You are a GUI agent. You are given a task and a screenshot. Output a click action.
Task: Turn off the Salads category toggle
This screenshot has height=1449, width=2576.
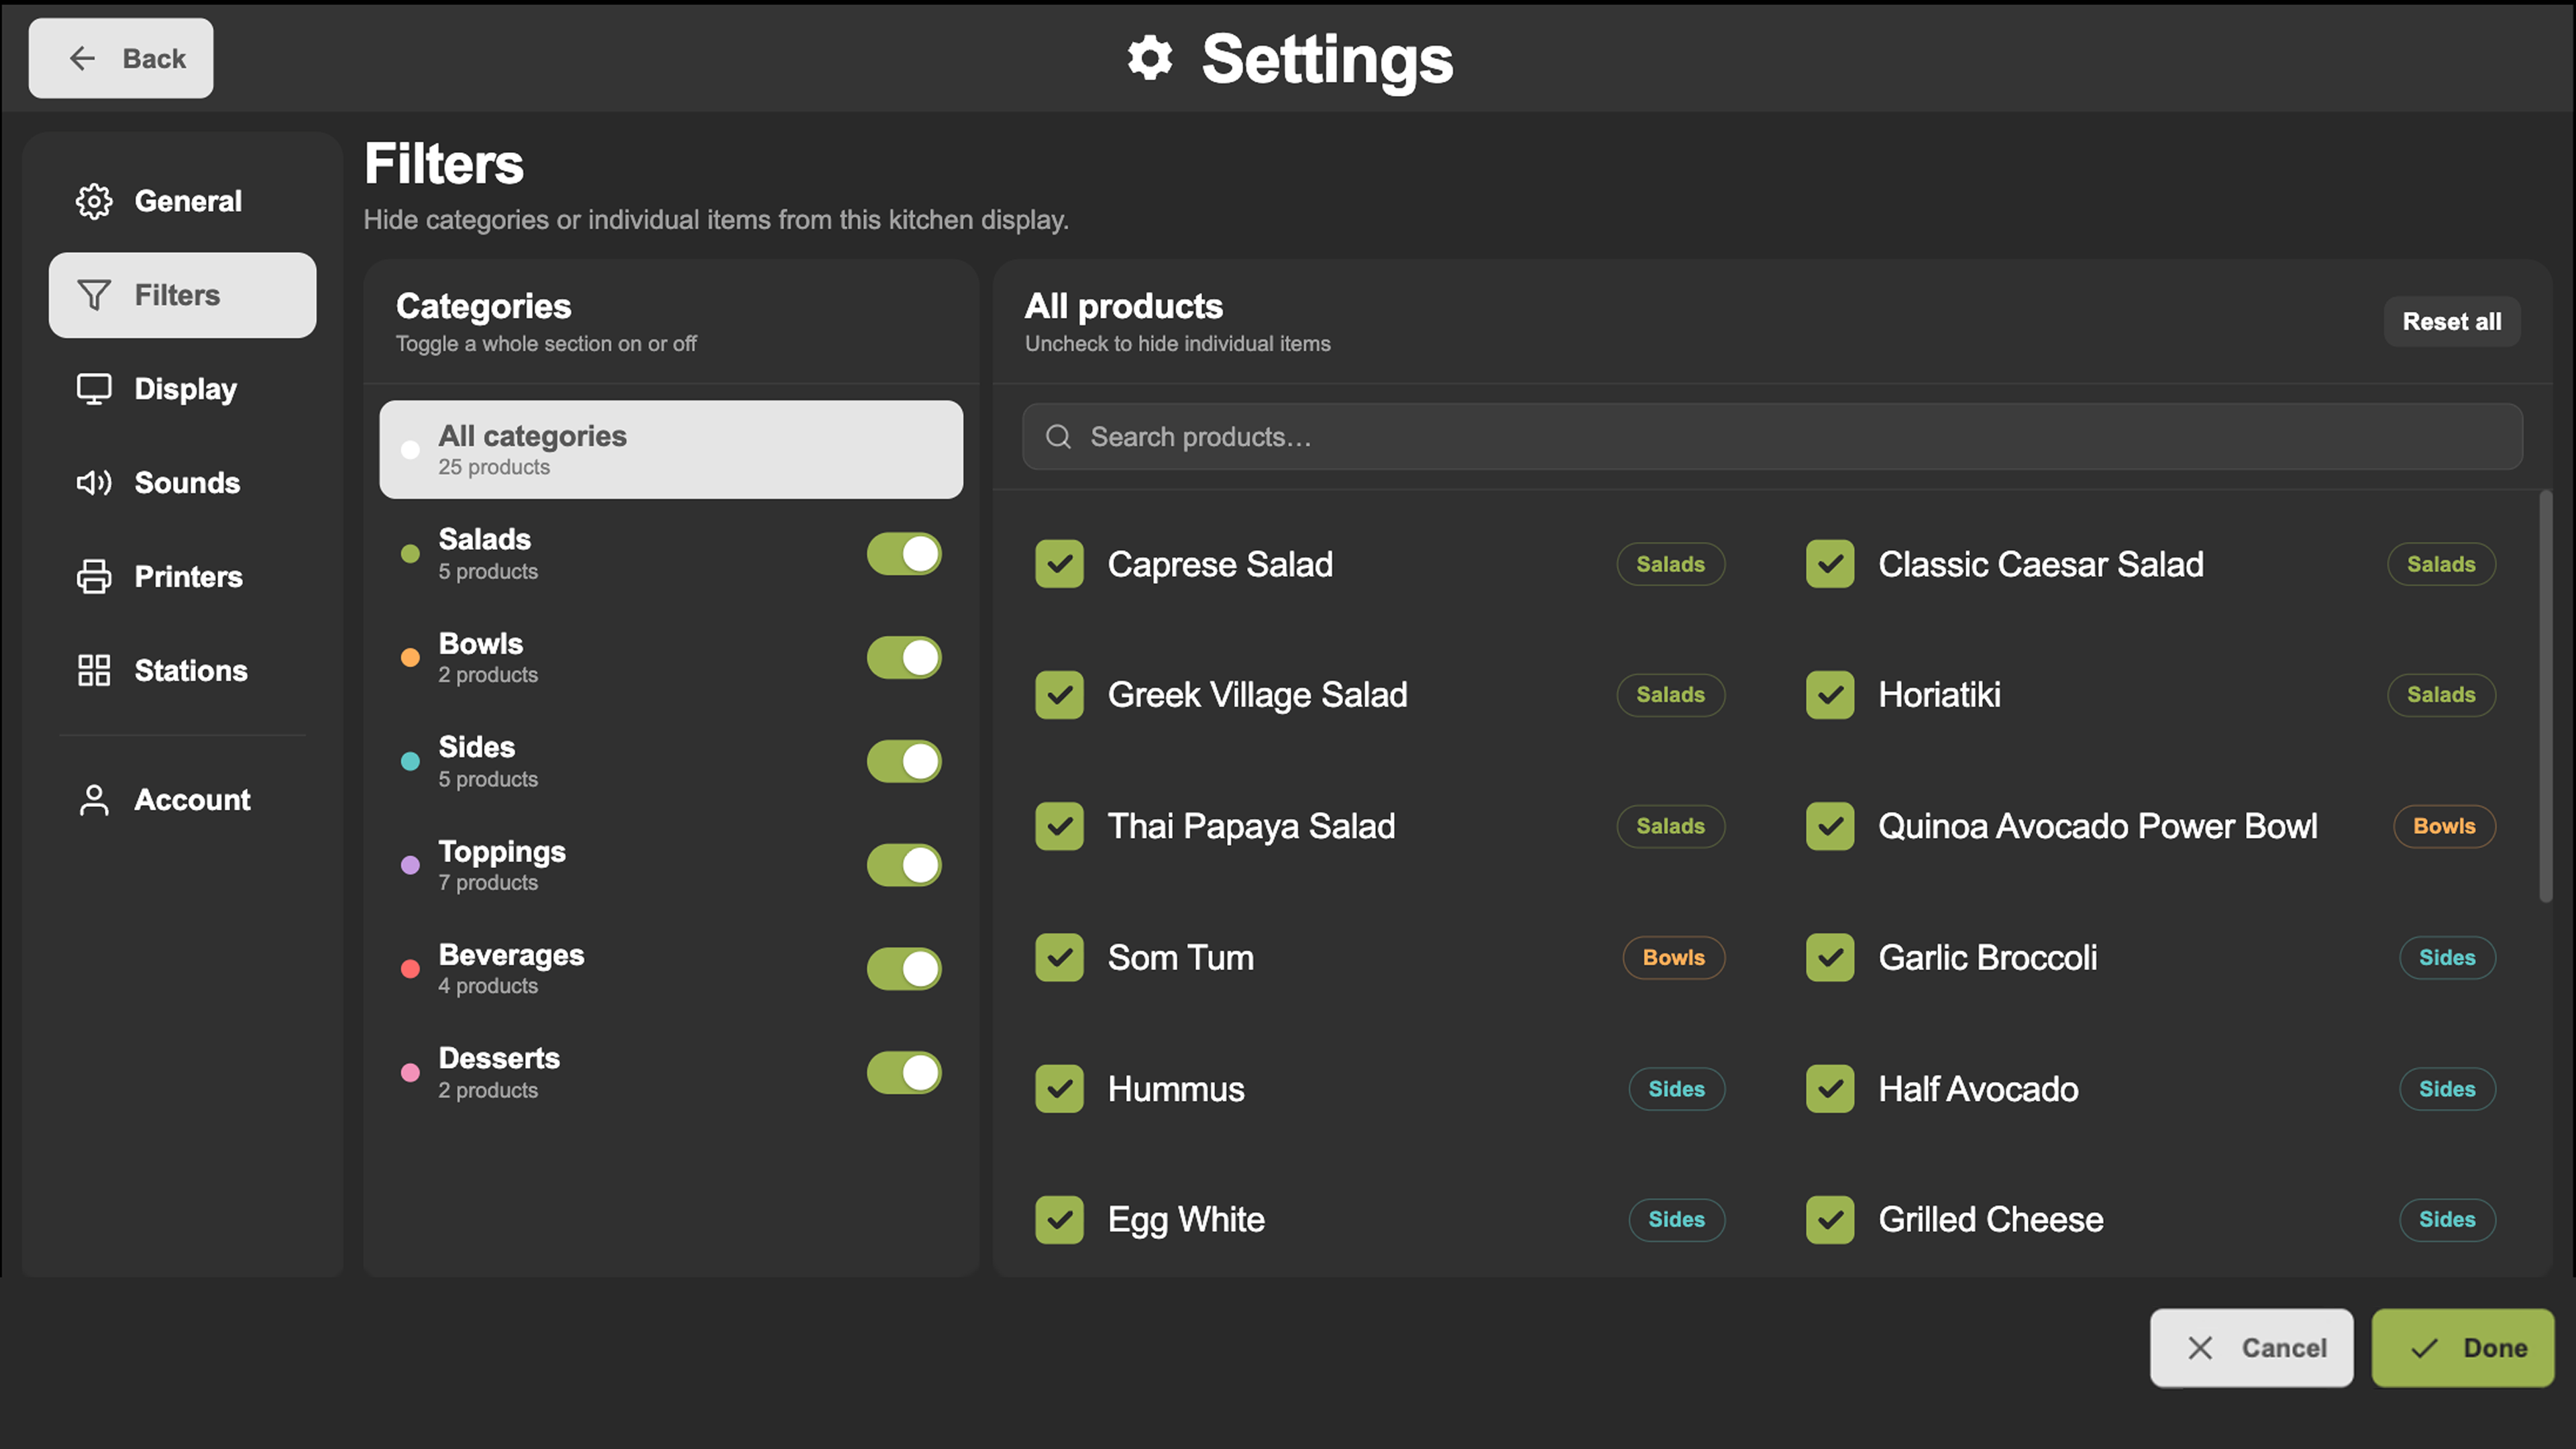[904, 554]
